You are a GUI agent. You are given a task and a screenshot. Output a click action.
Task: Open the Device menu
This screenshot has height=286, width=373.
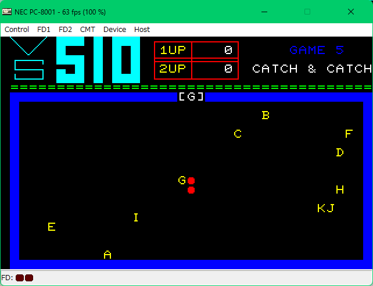click(114, 29)
